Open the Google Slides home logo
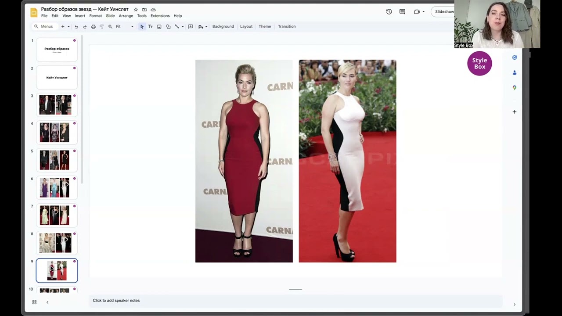This screenshot has height=316, width=562. (34, 12)
